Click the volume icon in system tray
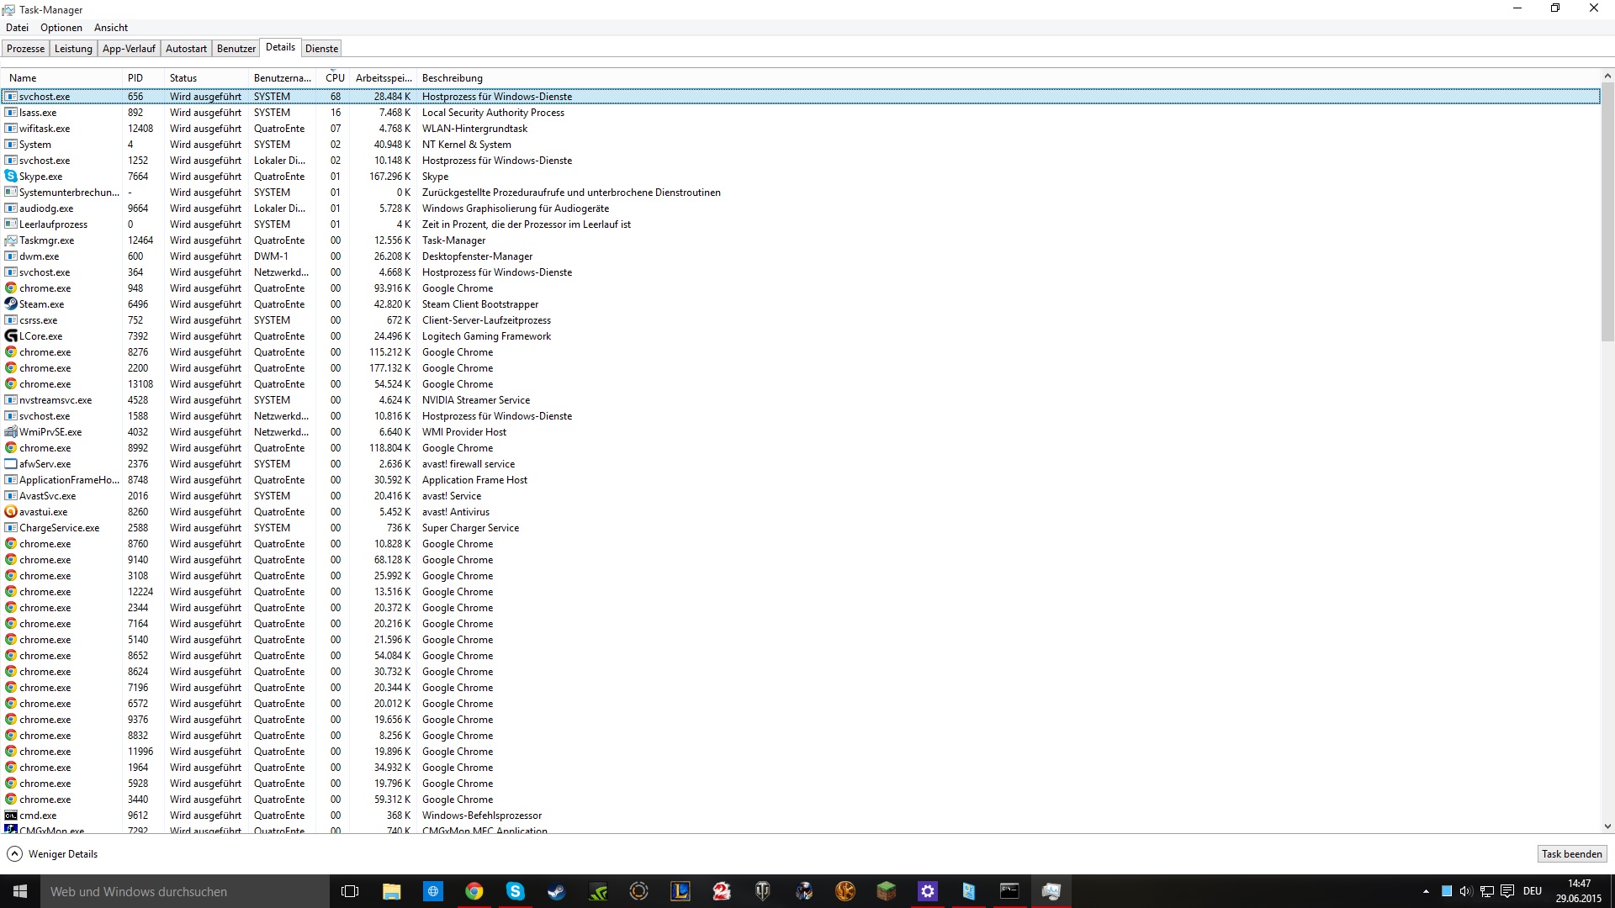The image size is (1615, 908). pos(1466,891)
